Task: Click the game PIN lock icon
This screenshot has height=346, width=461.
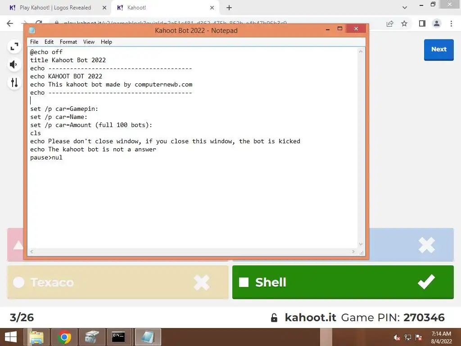Action: [274, 318]
